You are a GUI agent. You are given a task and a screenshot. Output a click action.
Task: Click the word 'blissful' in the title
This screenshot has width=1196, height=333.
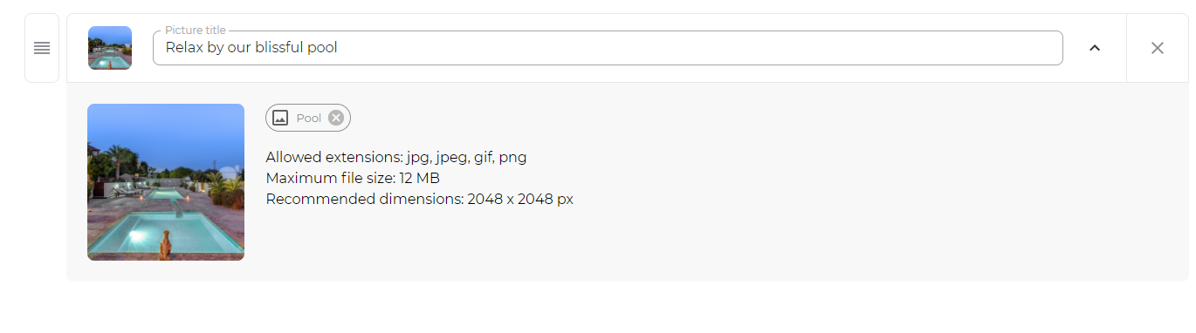279,48
